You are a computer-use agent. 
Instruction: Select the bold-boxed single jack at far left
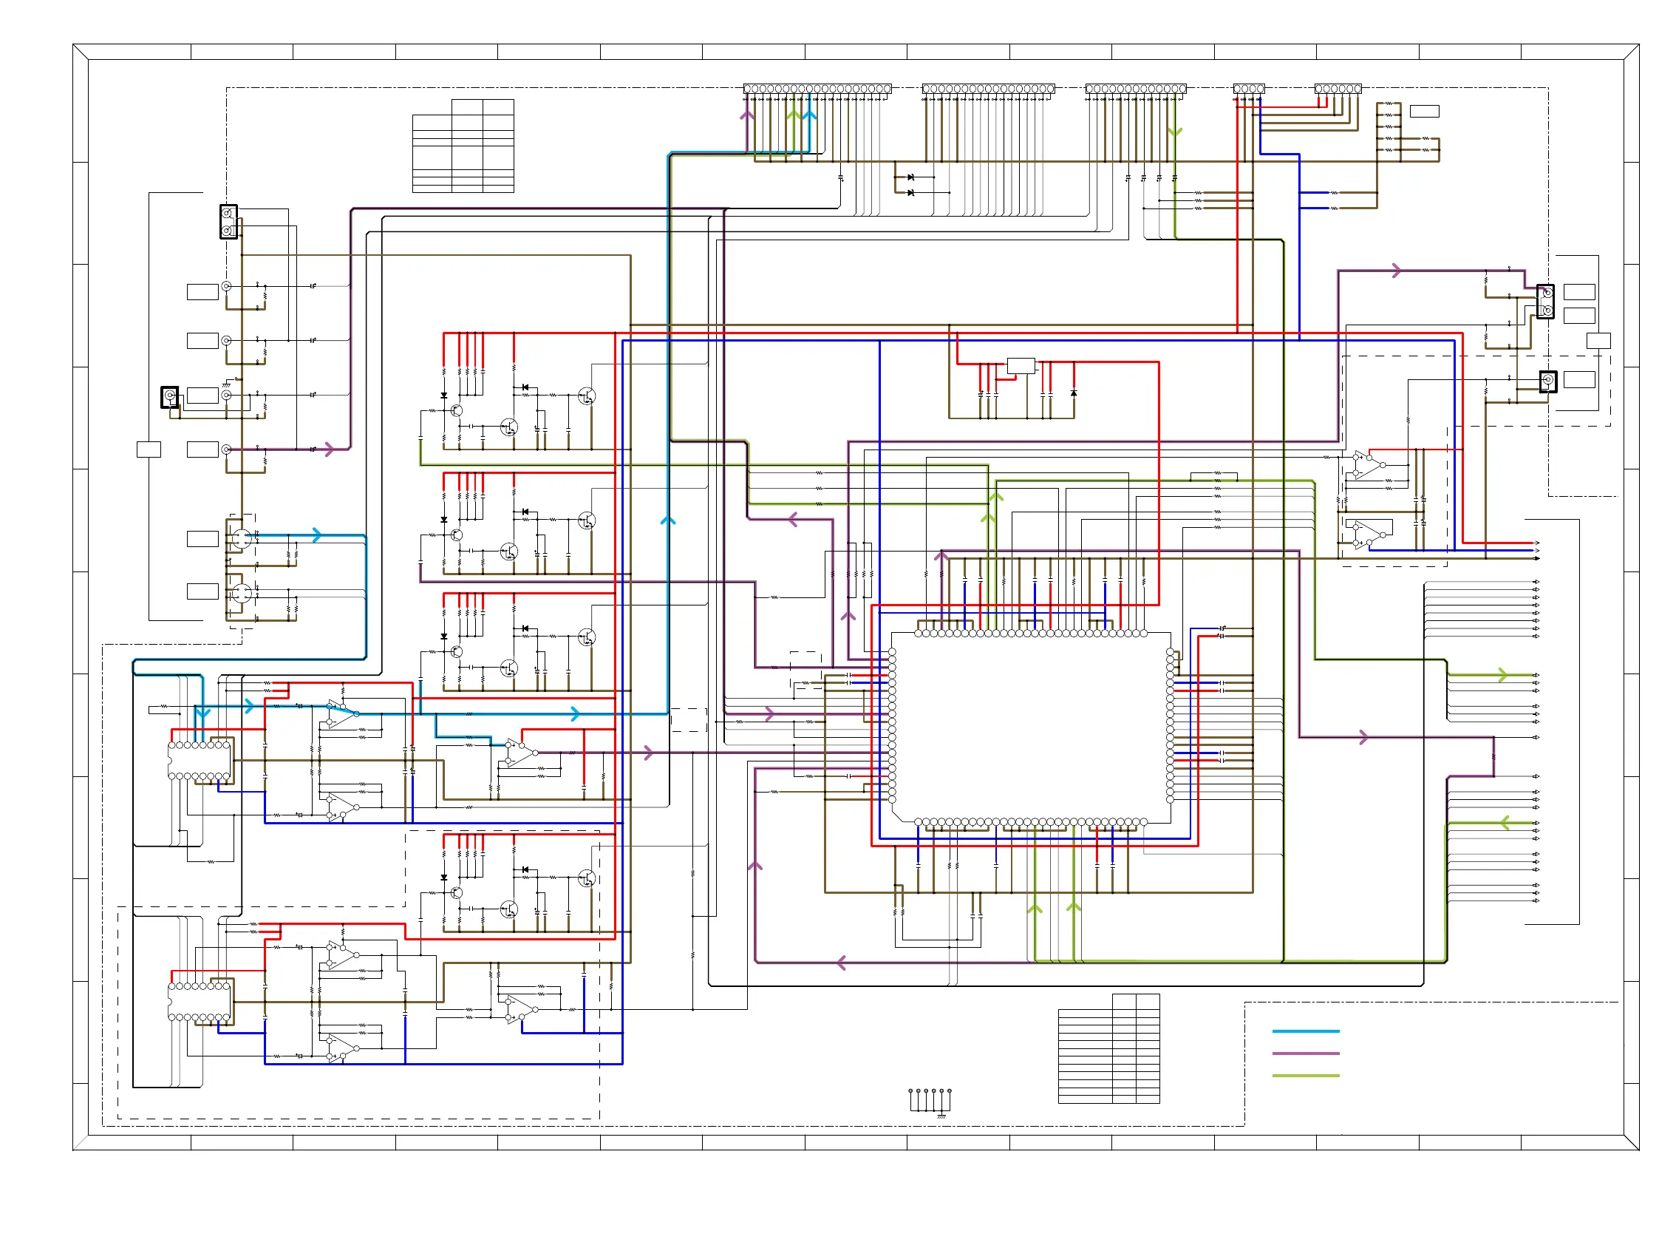pyautogui.click(x=170, y=396)
